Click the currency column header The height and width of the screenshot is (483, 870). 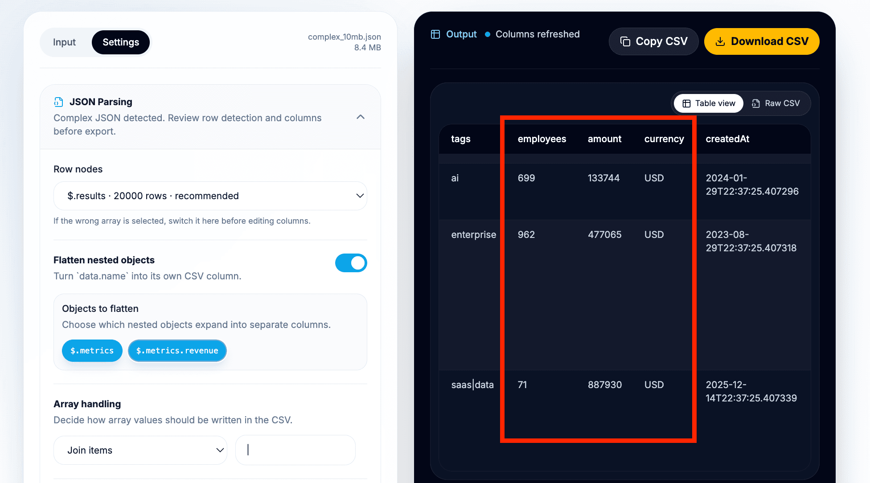[x=664, y=139]
